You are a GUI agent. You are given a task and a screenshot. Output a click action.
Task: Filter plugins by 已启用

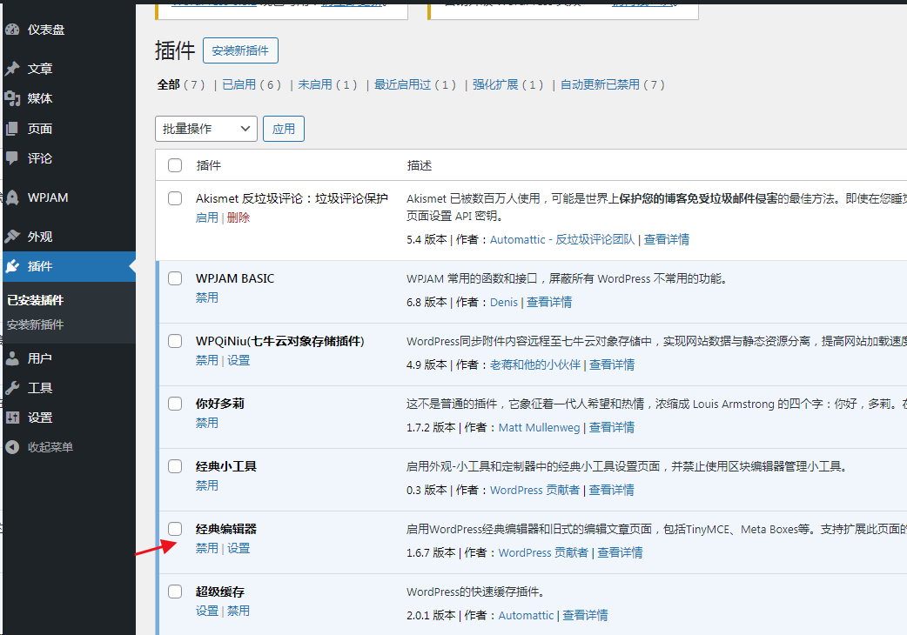(239, 85)
